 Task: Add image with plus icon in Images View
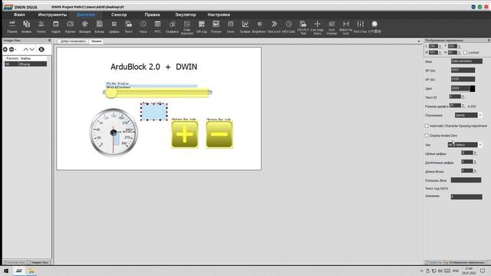5,49
